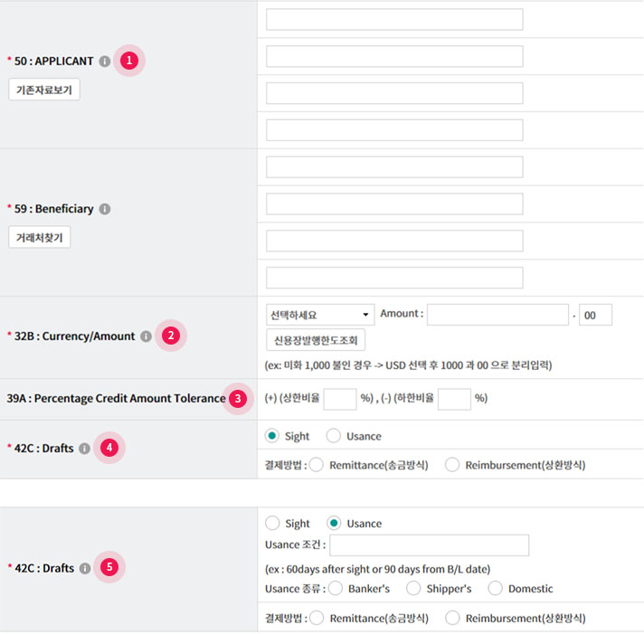Click info icon next to 50 : APPLICANT

105,62
